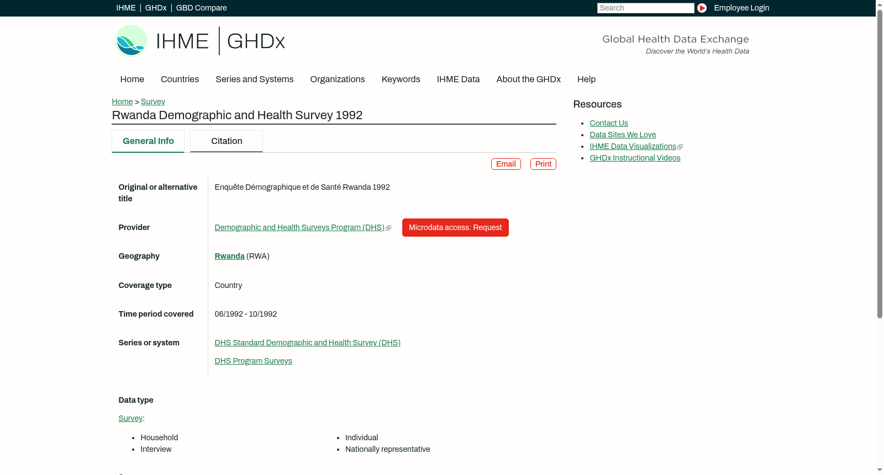The image size is (884, 475).
Task: Click the external link icon beside IHME Data Visualizations
Action: point(680,147)
